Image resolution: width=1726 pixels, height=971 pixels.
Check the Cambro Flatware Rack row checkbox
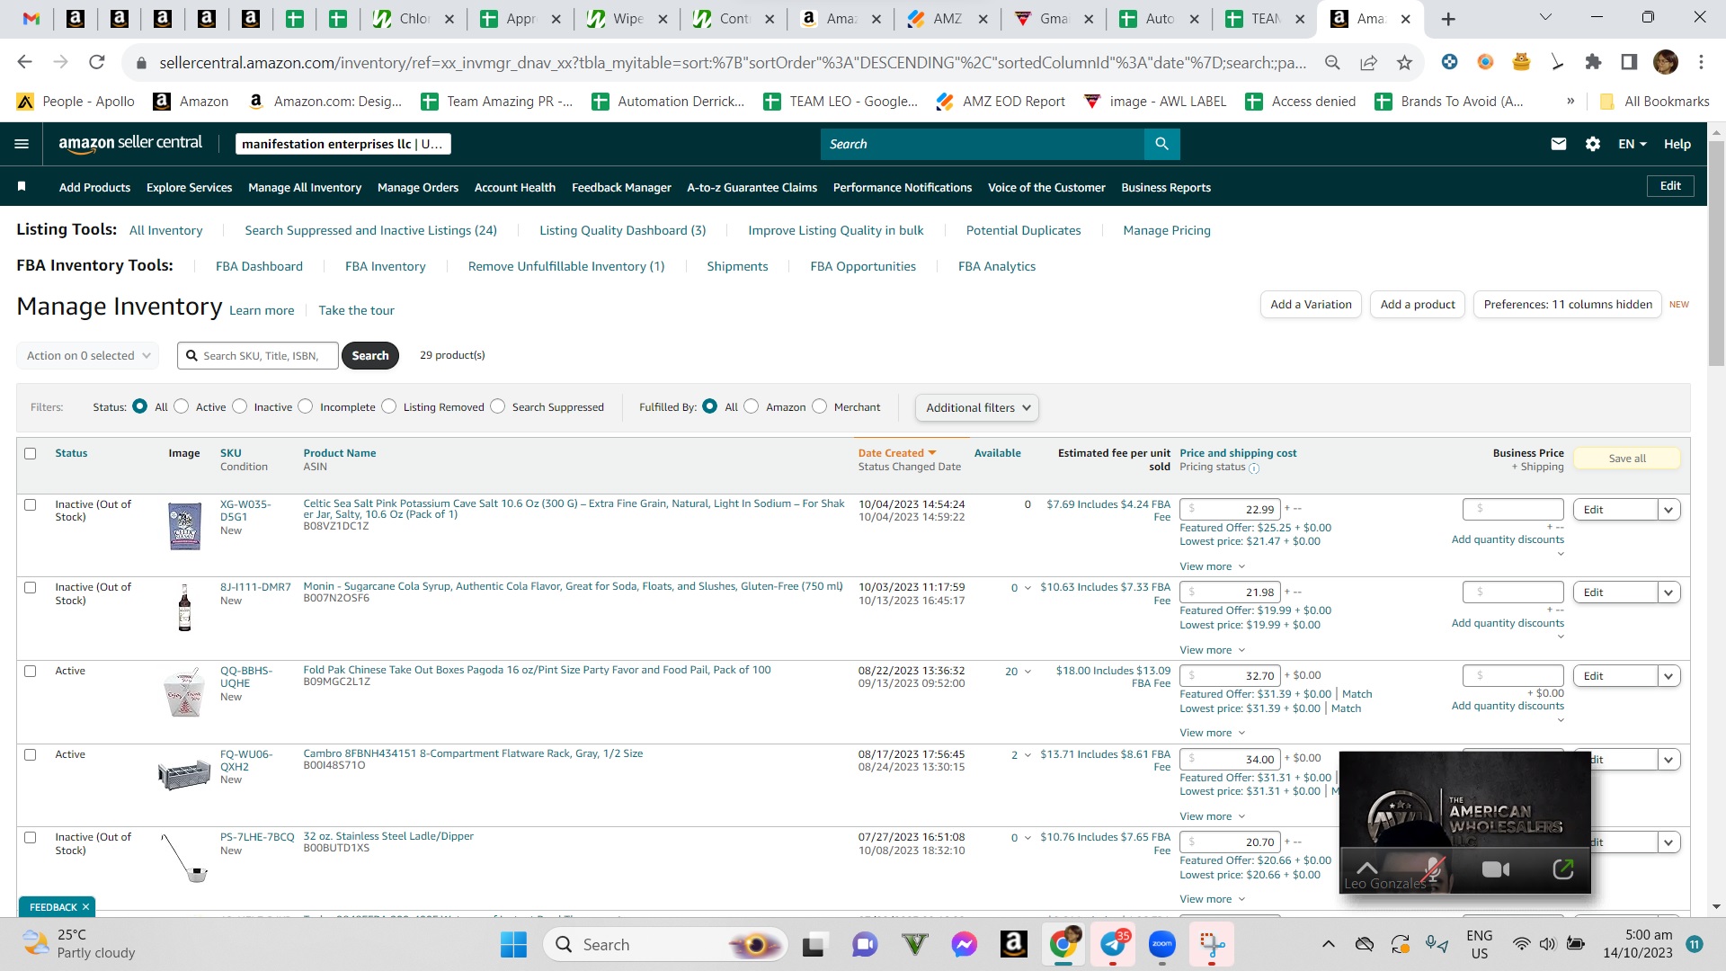tap(31, 754)
